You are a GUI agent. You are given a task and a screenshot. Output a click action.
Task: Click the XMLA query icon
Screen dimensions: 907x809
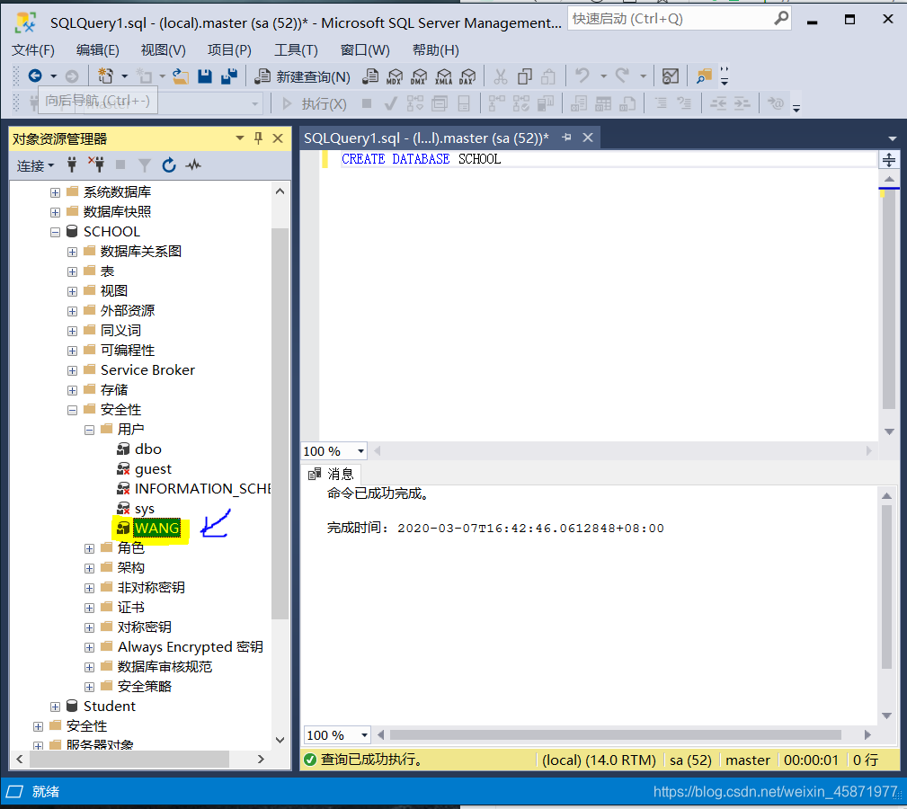pyautogui.click(x=444, y=76)
